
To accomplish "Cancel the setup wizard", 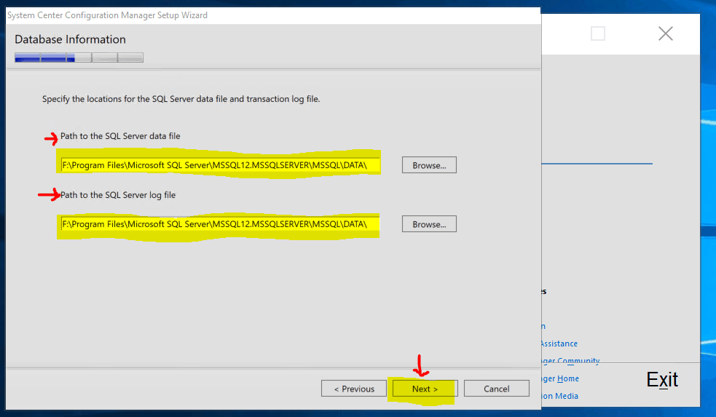I will (496, 389).
